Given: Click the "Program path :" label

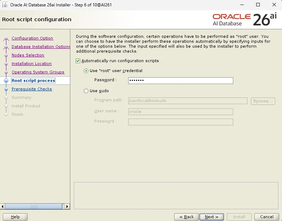Looking at the screenshot, I should tap(109, 100).
